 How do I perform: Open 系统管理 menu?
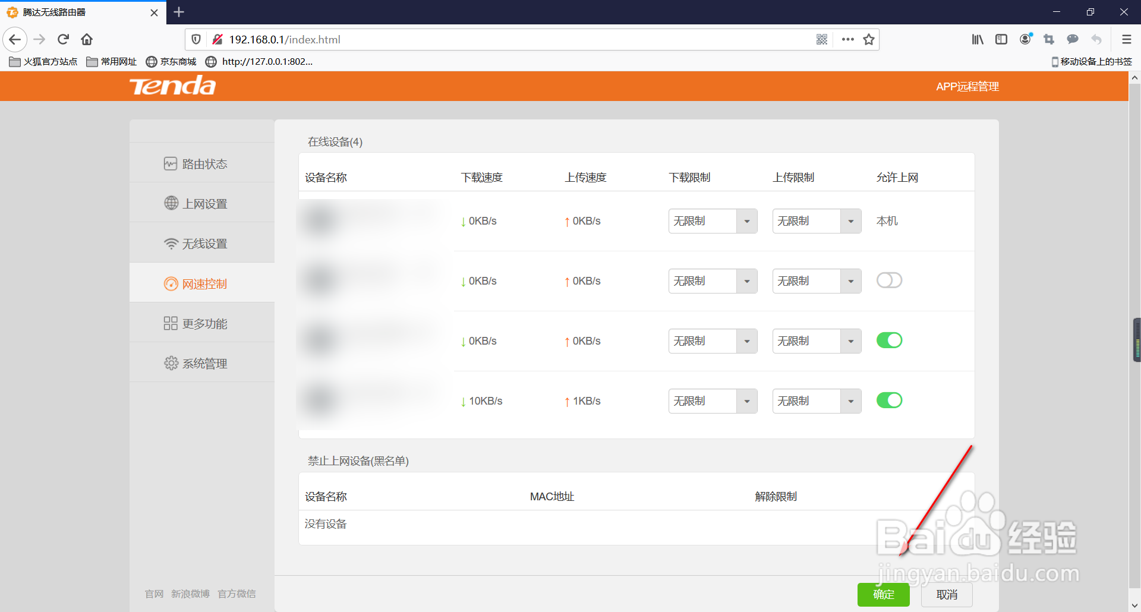(x=202, y=363)
